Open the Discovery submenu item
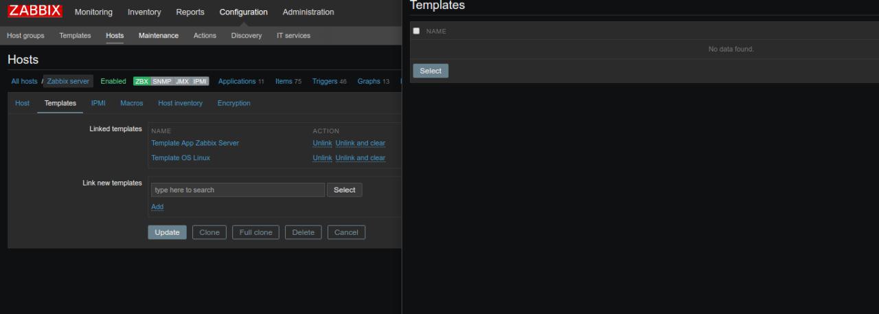Image resolution: width=879 pixels, height=314 pixels. pos(247,36)
